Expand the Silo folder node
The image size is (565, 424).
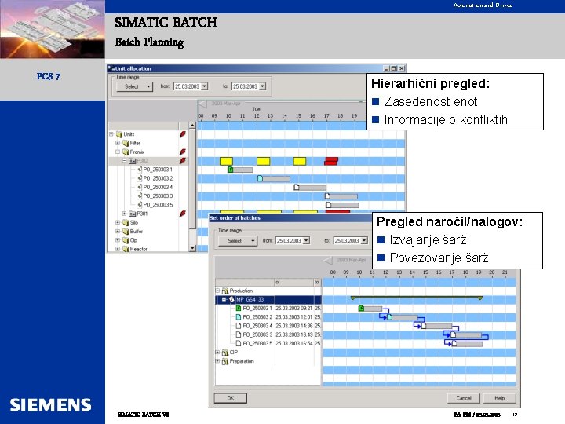[118, 222]
